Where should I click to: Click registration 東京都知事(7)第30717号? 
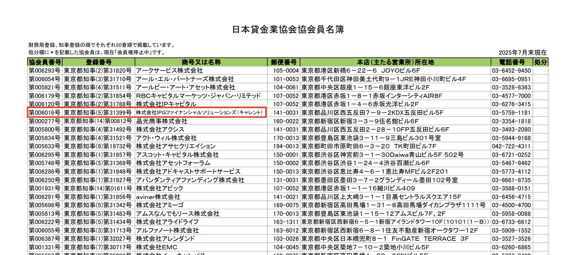pos(97,247)
